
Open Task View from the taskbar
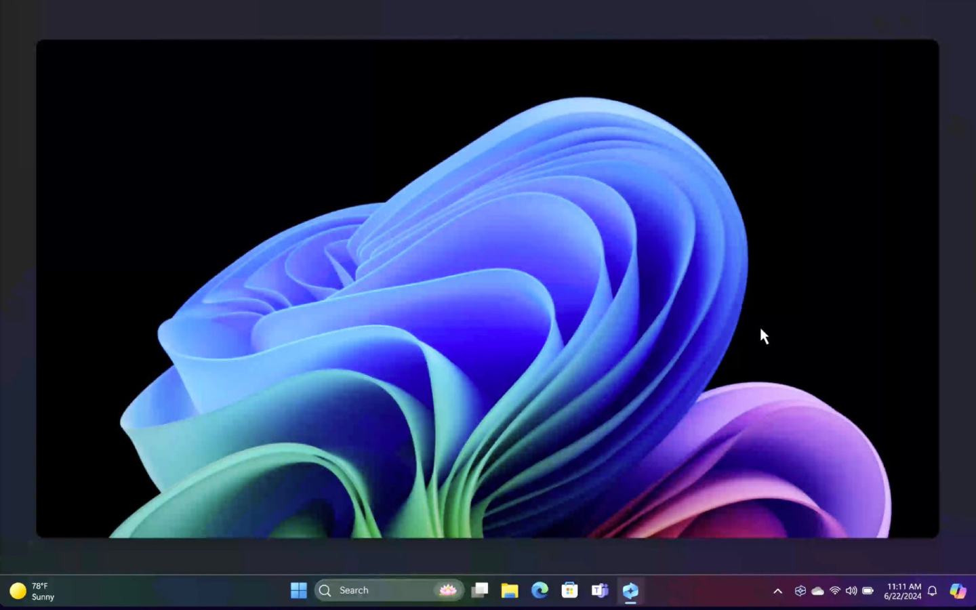[480, 590]
